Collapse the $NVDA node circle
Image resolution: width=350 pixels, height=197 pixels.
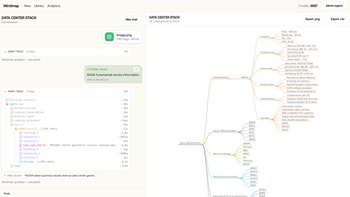coord(249,79)
